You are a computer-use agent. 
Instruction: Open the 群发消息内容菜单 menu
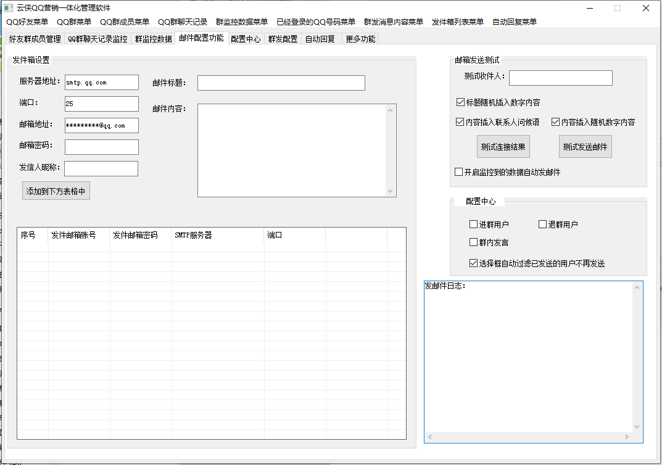394,22
